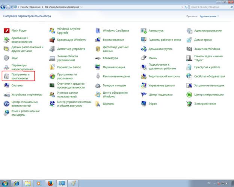Click Приступая к работе link
The image size is (234, 187).
pos(207,67)
